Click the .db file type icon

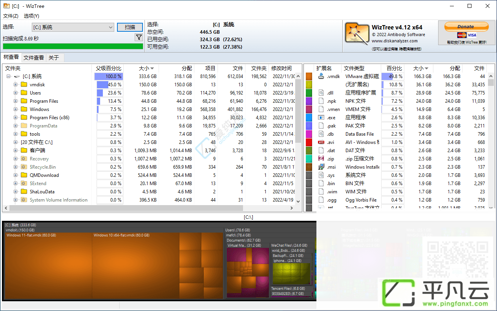[321, 134]
